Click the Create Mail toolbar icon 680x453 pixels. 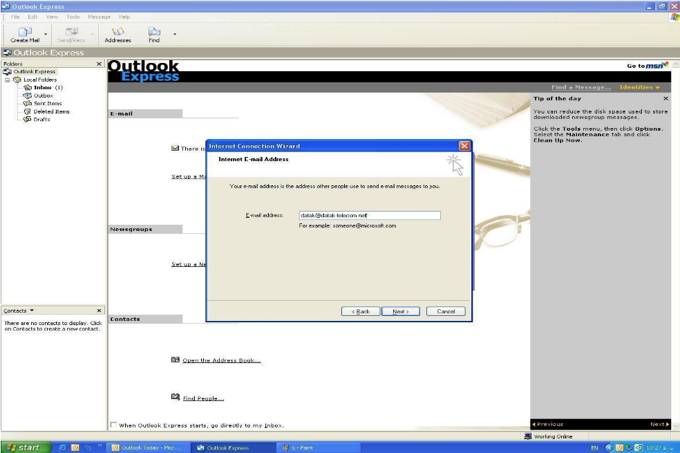pos(25,35)
